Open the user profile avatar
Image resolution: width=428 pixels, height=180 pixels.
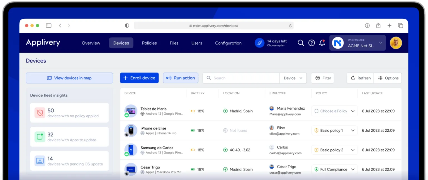click(x=396, y=43)
